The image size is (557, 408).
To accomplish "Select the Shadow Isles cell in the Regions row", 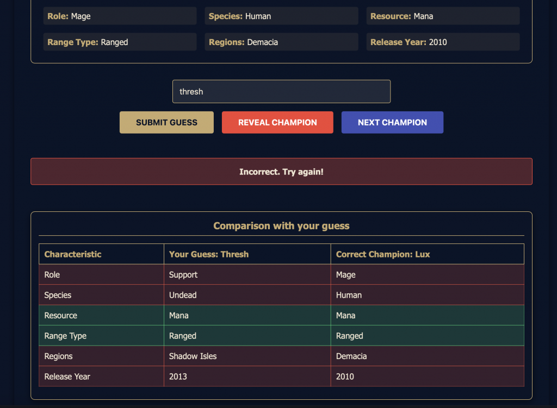I will pyautogui.click(x=247, y=356).
